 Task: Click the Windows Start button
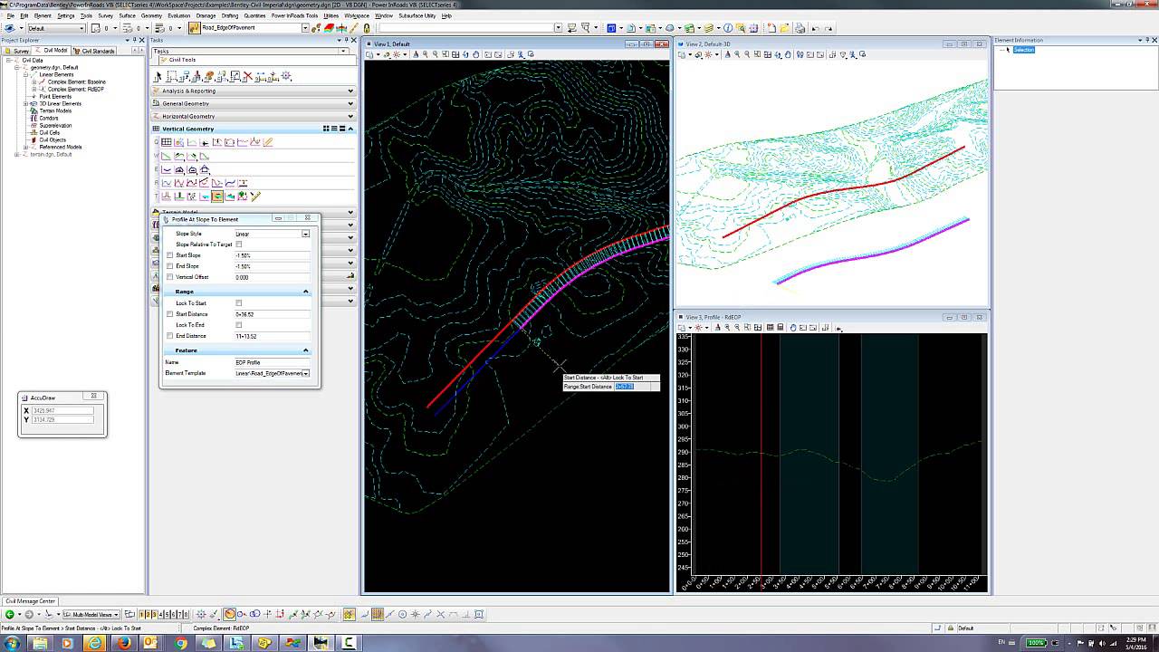point(11,643)
